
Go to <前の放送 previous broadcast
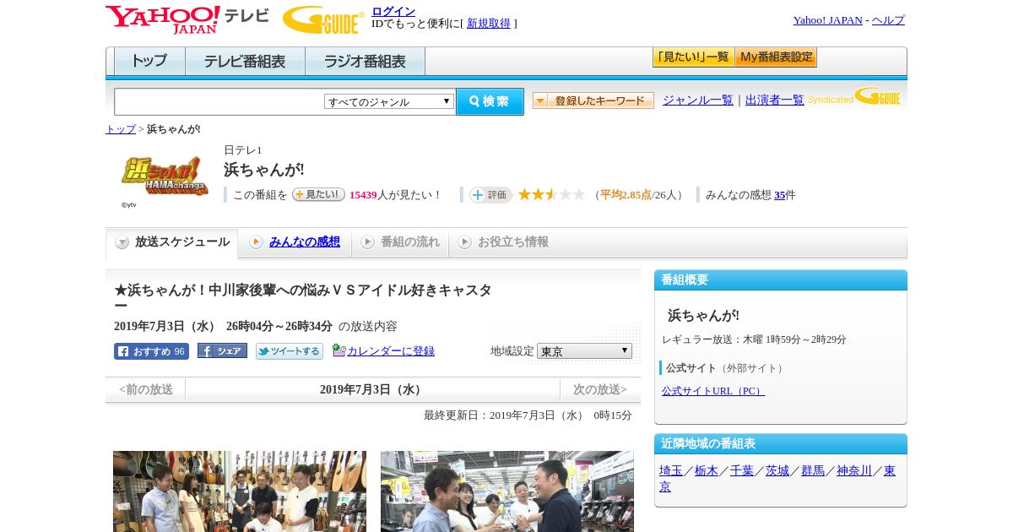[x=145, y=389]
